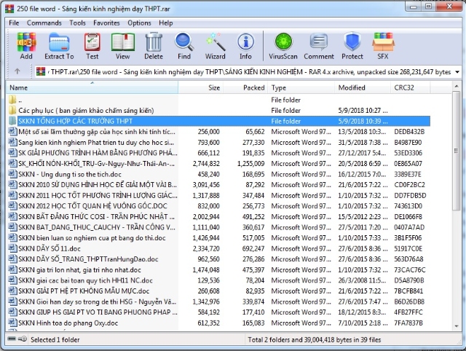The width and height of the screenshot is (466, 351).
Task: Open the Tools menu
Action: coord(78,23)
